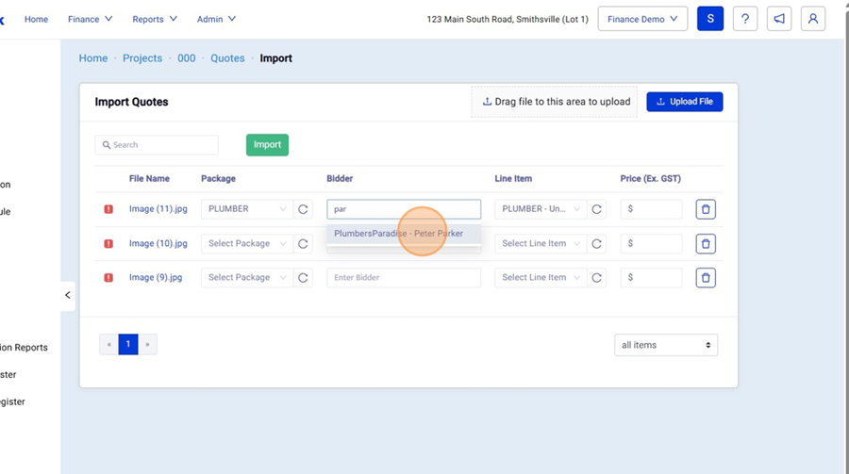This screenshot has height=474, width=849.
Task: Open the Admin menu
Action: tap(216, 19)
